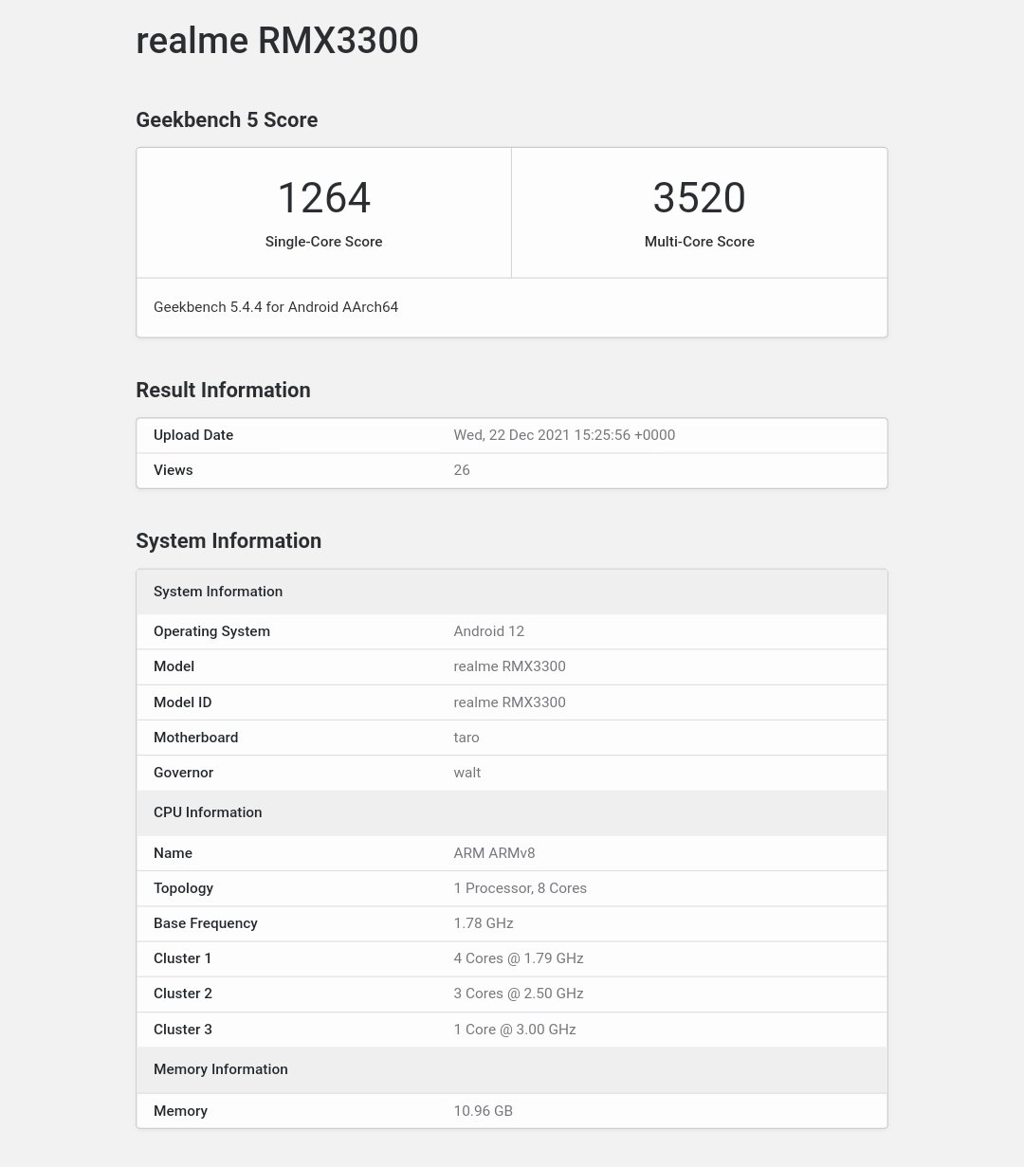Select 1 Core @ 3.00 GHz value
Image resolution: width=1024 pixels, height=1167 pixels.
[x=515, y=1030]
